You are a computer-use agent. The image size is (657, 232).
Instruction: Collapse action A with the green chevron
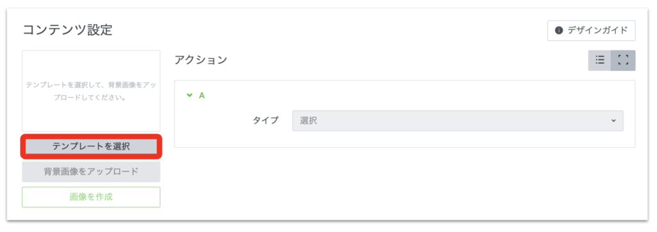[x=189, y=96]
